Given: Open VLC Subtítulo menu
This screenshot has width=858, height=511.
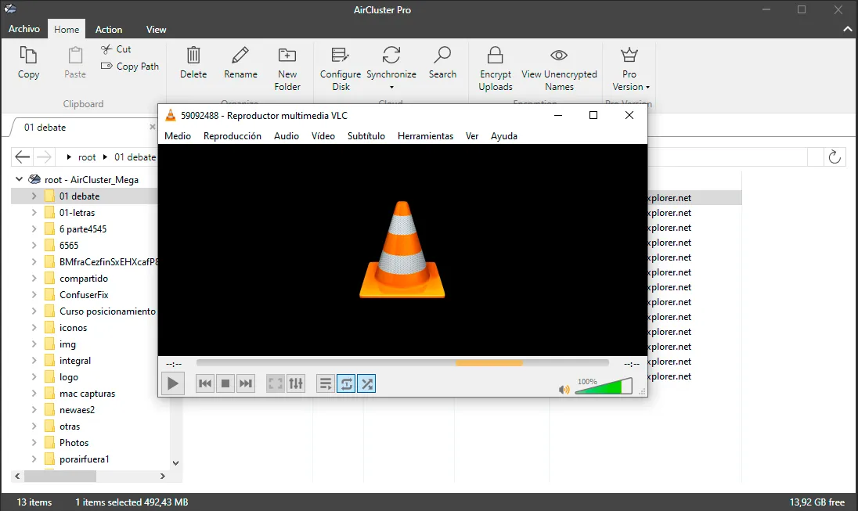Looking at the screenshot, I should pos(366,136).
